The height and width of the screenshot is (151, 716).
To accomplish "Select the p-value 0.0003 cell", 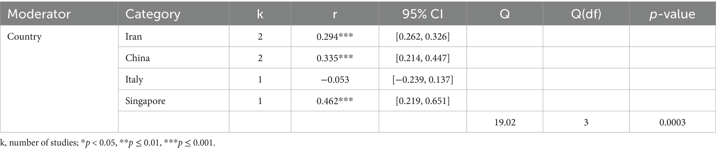I will [x=672, y=122].
